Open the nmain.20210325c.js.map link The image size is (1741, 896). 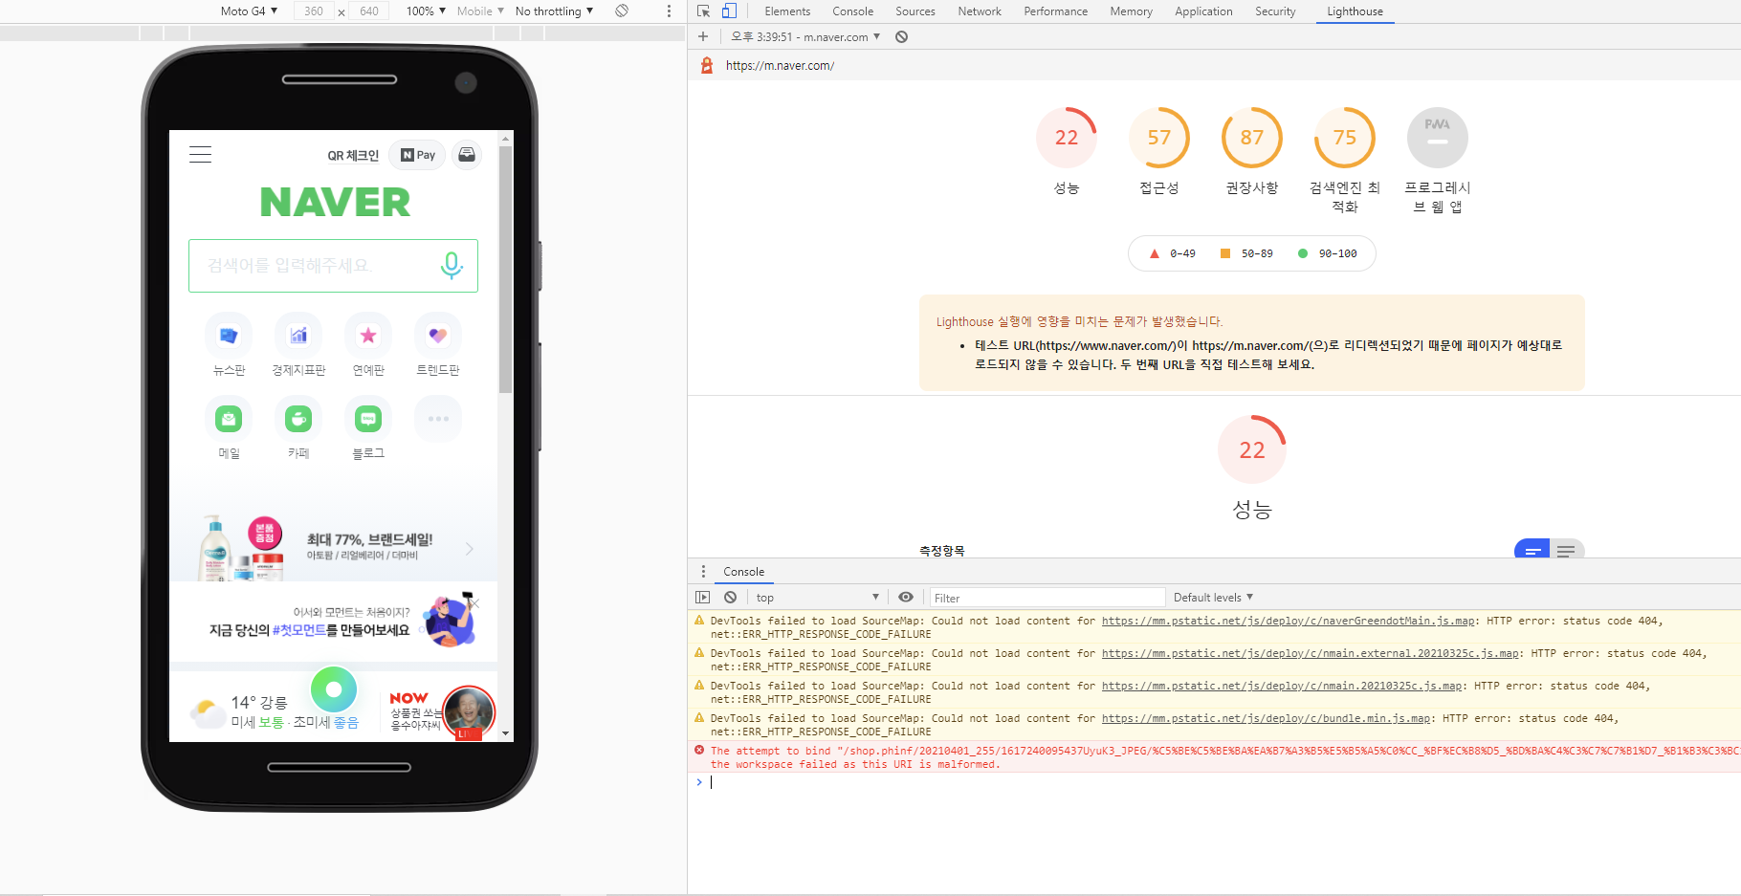[1282, 686]
